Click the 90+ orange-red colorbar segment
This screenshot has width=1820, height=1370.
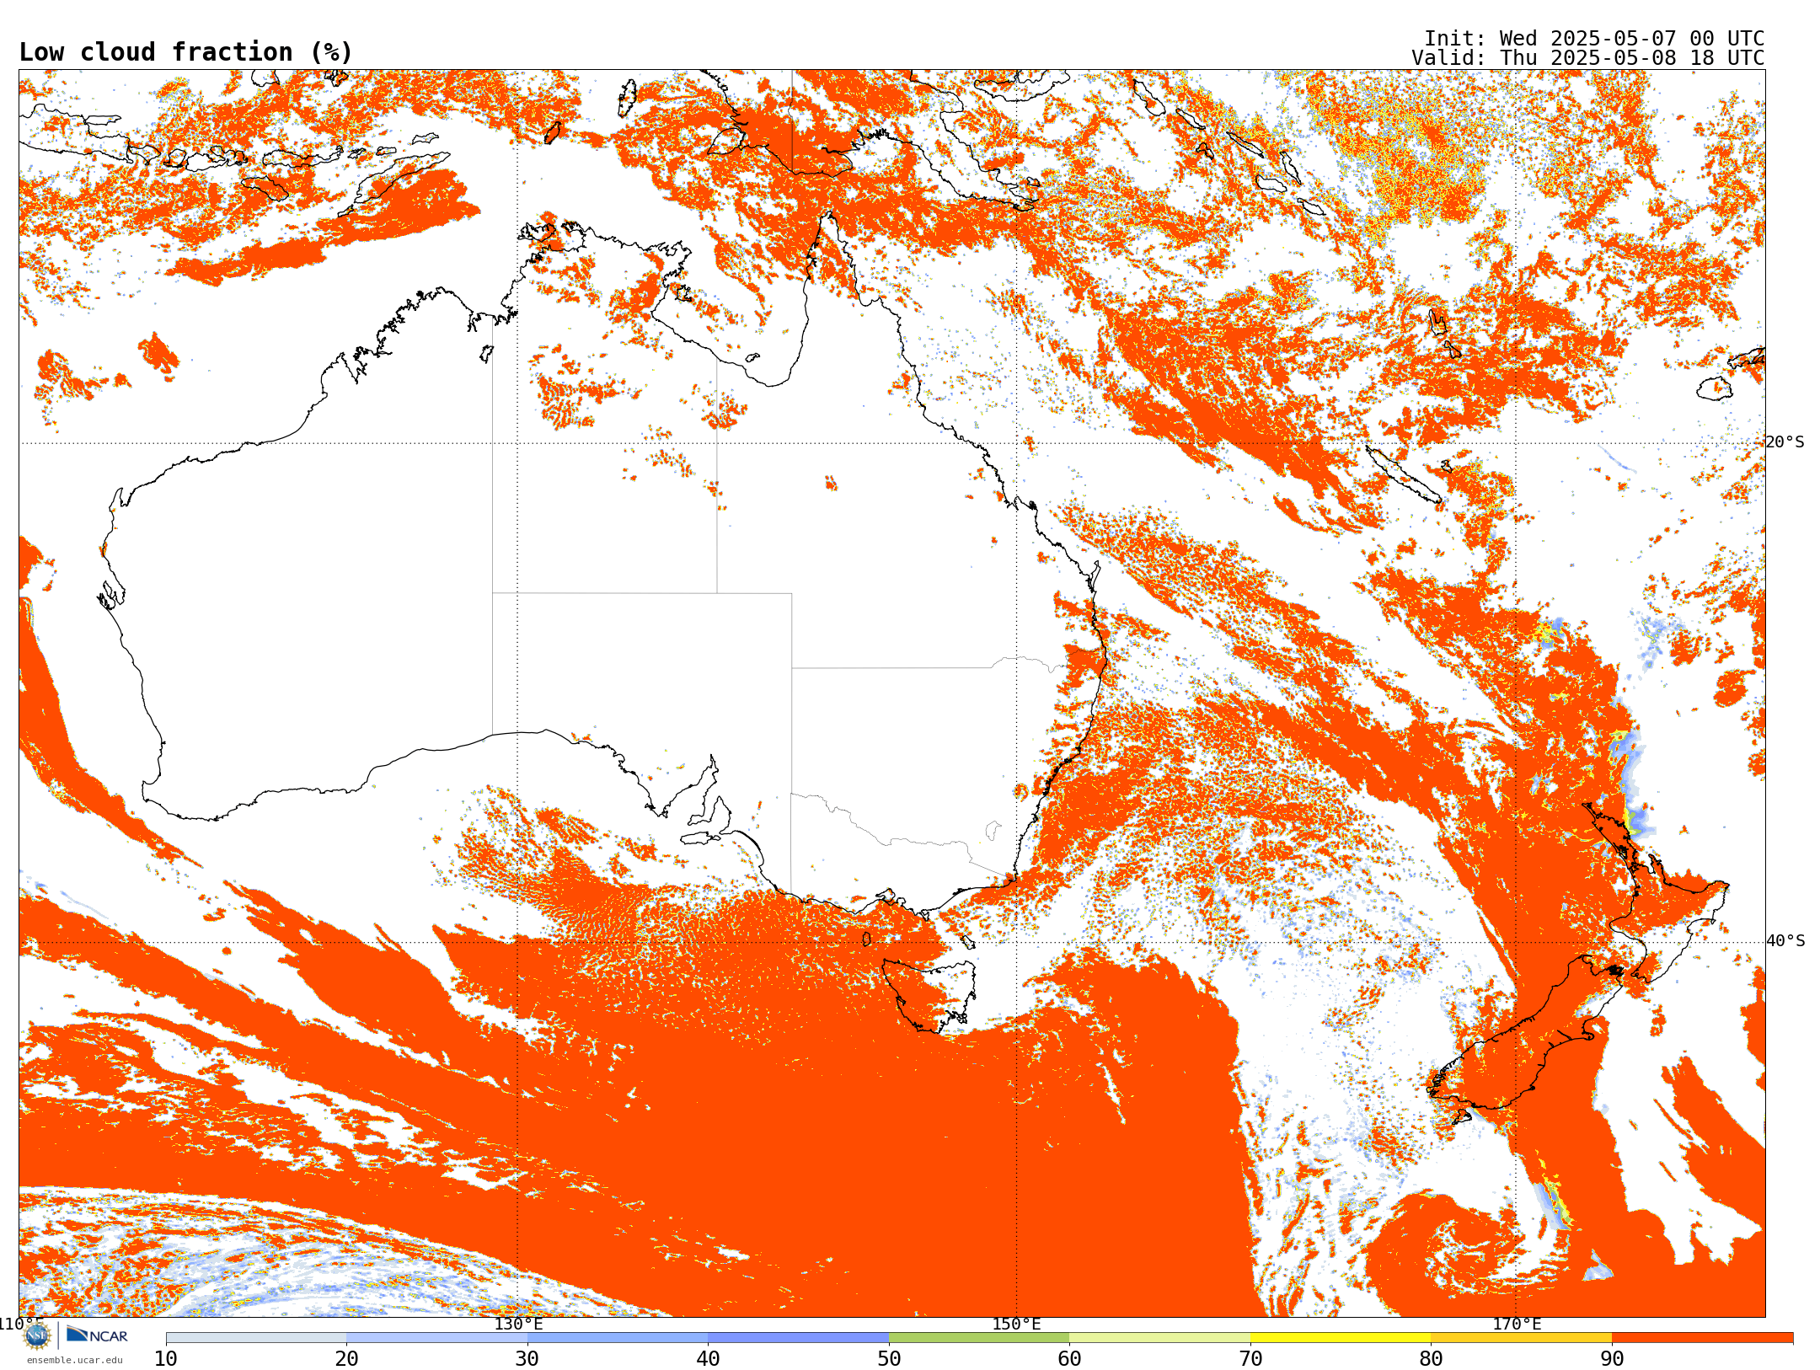1702,1338
